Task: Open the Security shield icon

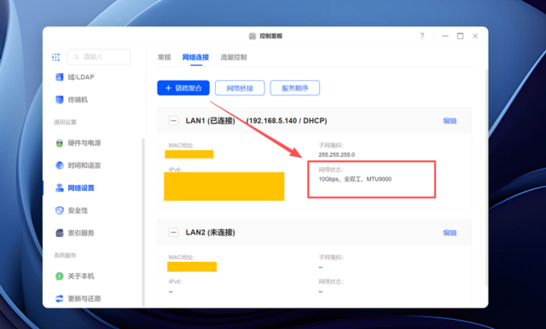Action: tap(60, 210)
